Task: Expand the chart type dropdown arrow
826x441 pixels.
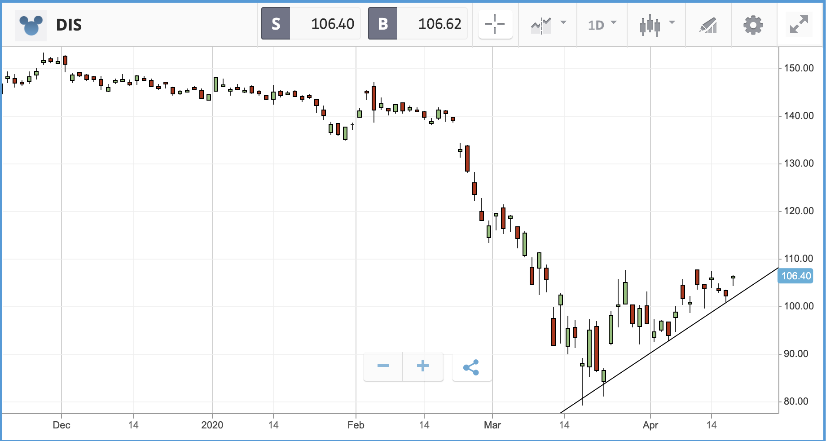Action: [x=672, y=22]
